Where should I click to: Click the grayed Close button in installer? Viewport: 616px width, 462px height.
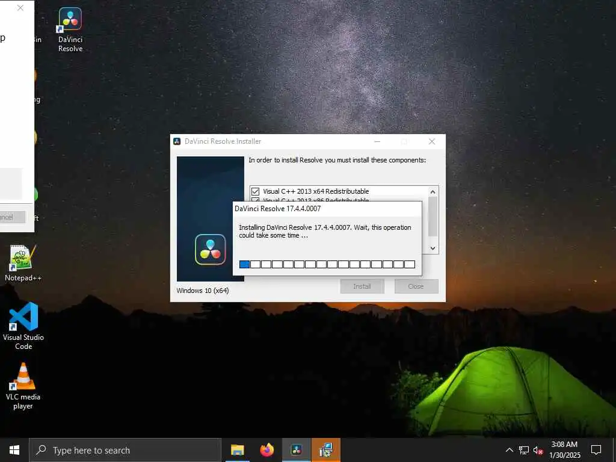pos(416,286)
